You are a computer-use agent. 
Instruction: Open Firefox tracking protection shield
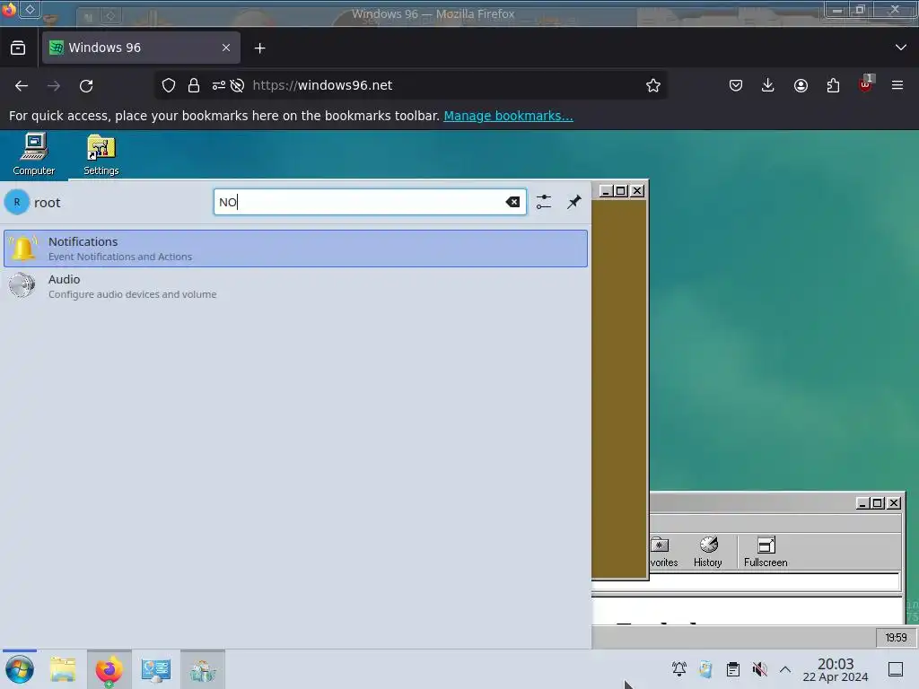pyautogui.click(x=169, y=85)
